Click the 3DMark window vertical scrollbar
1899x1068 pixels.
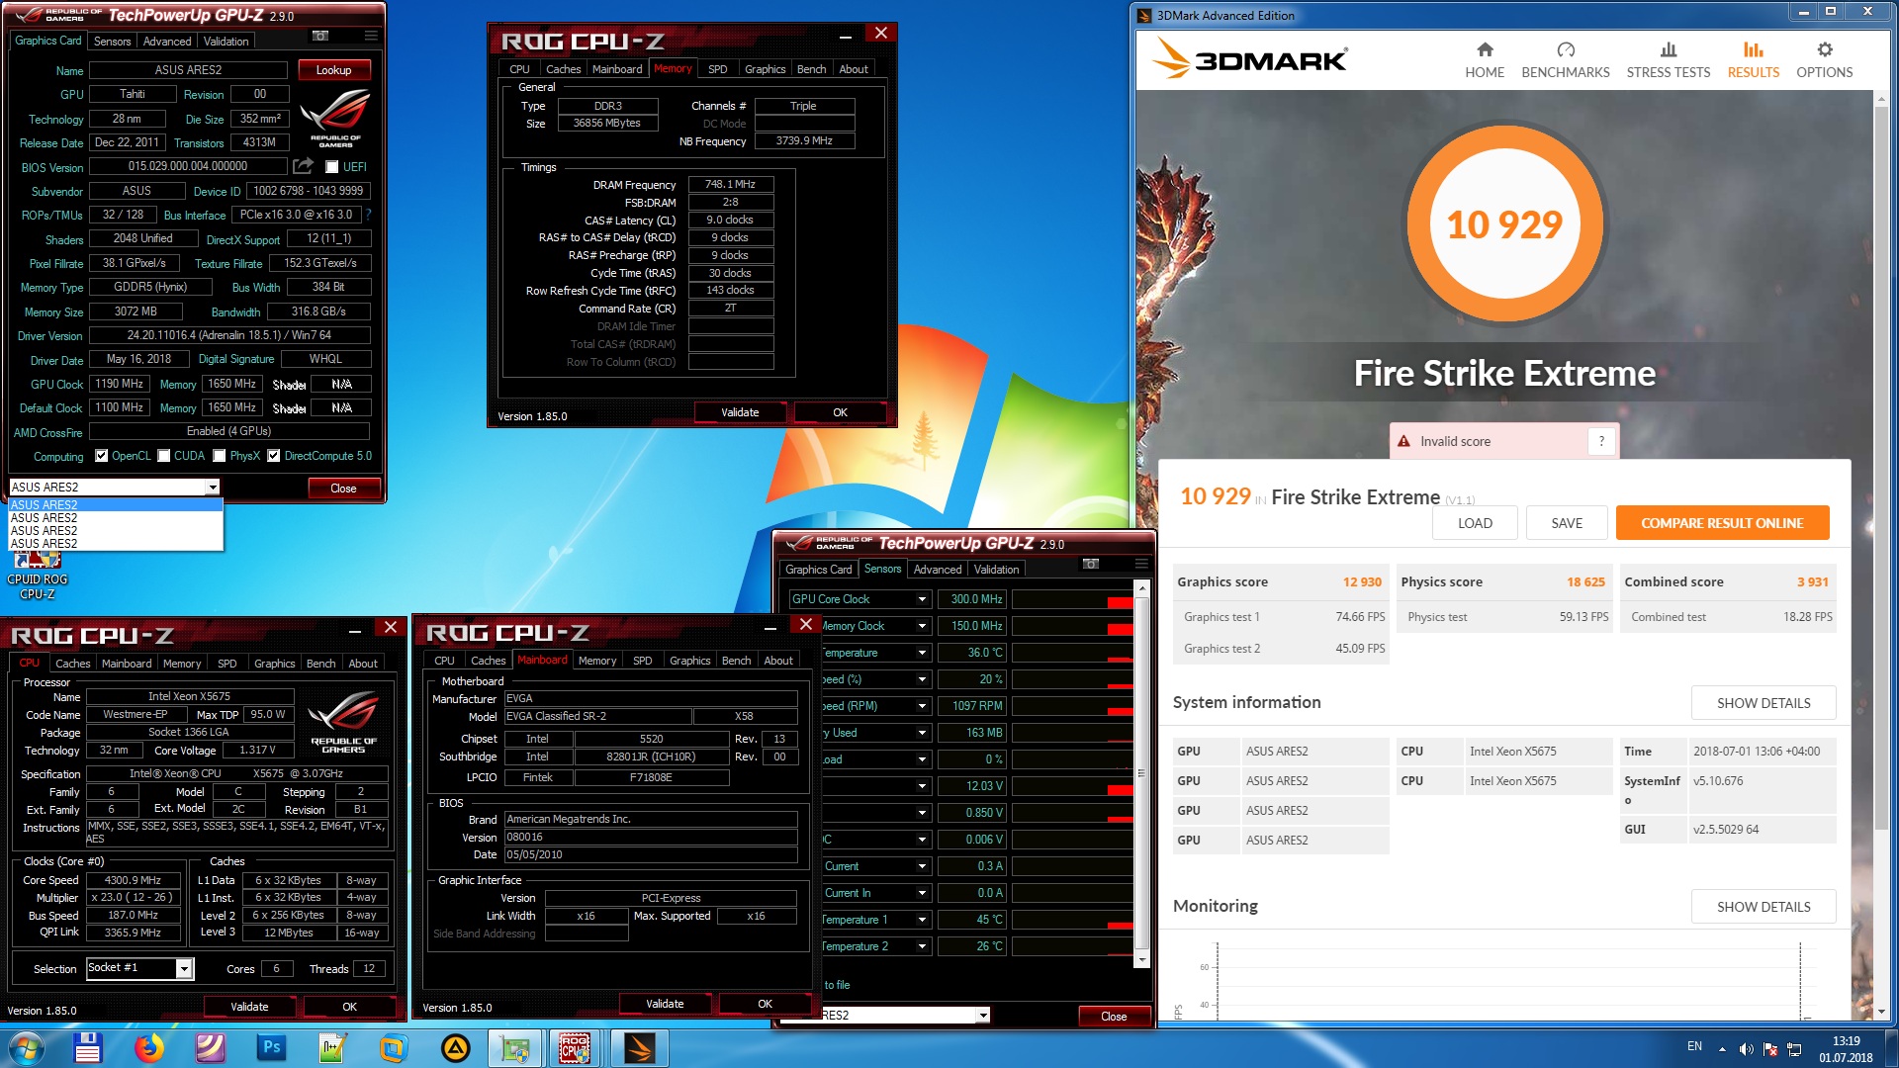click(1881, 554)
